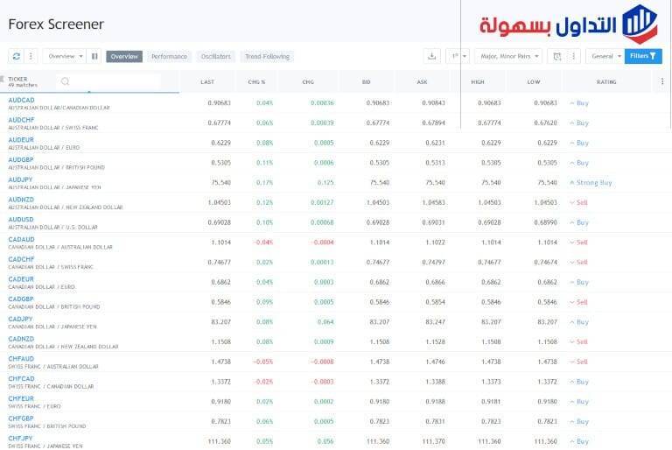Image resolution: width=672 pixels, height=450 pixels.
Task: Open the AUDCAD ticker link
Action: tap(21, 100)
